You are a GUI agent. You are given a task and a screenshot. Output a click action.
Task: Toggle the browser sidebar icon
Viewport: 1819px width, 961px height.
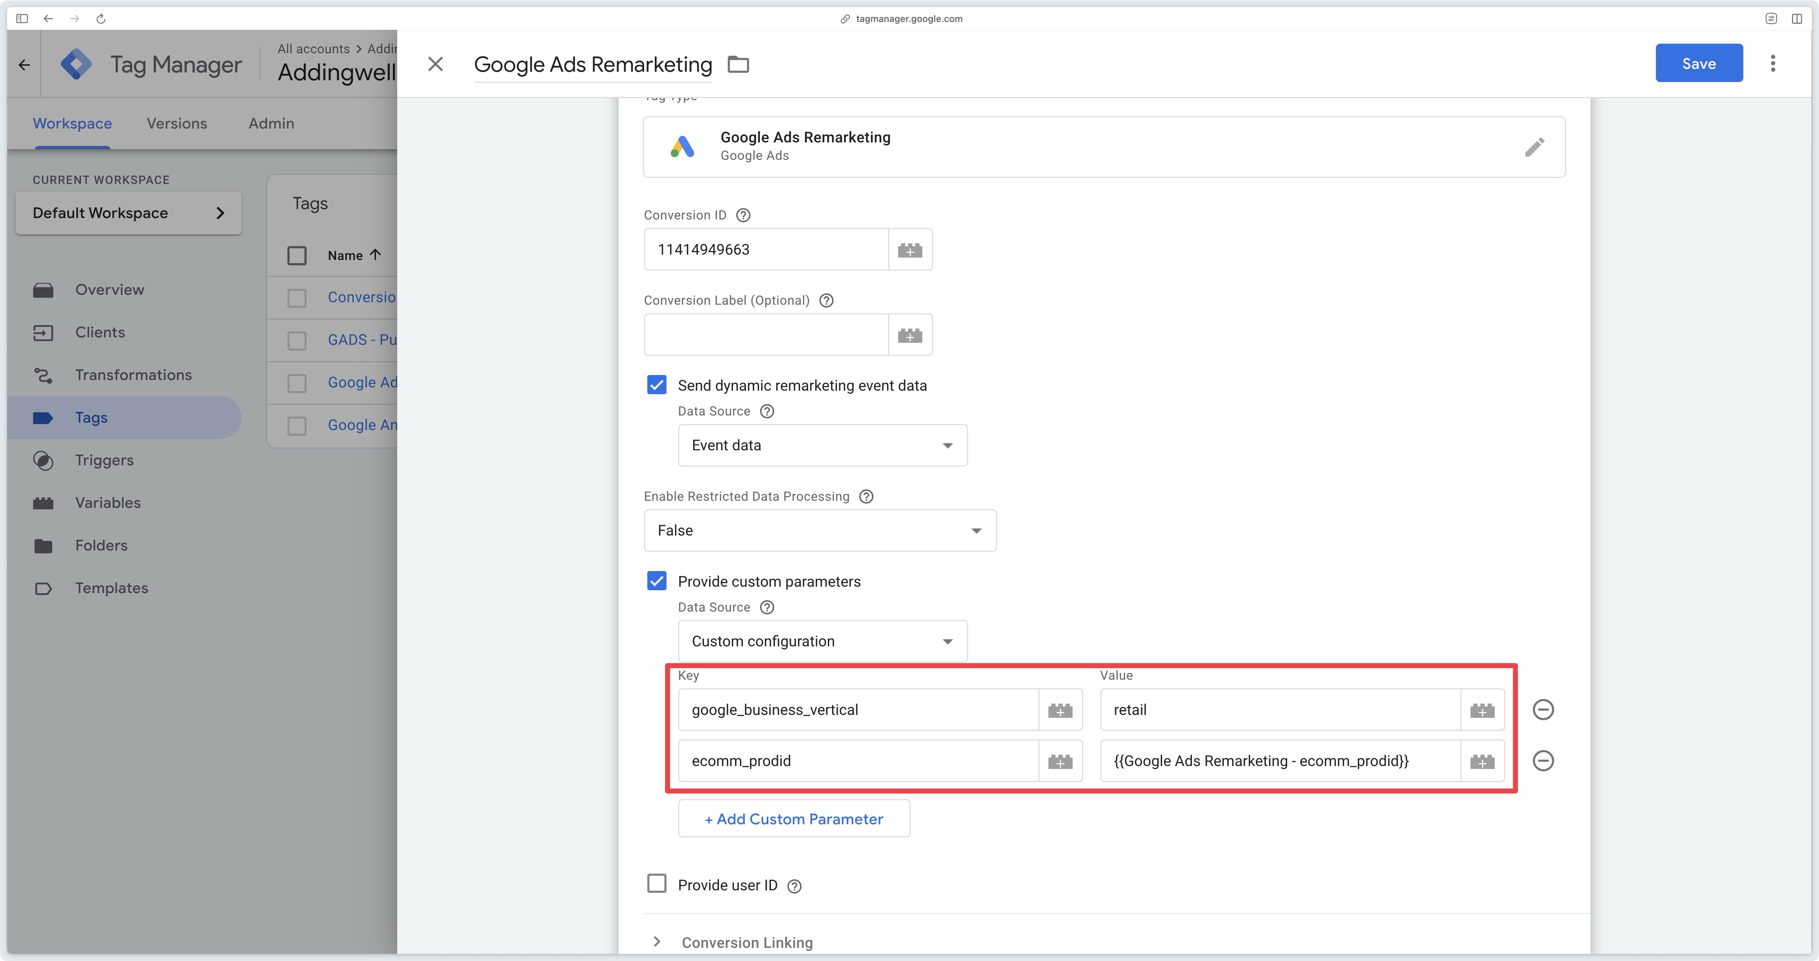22,18
